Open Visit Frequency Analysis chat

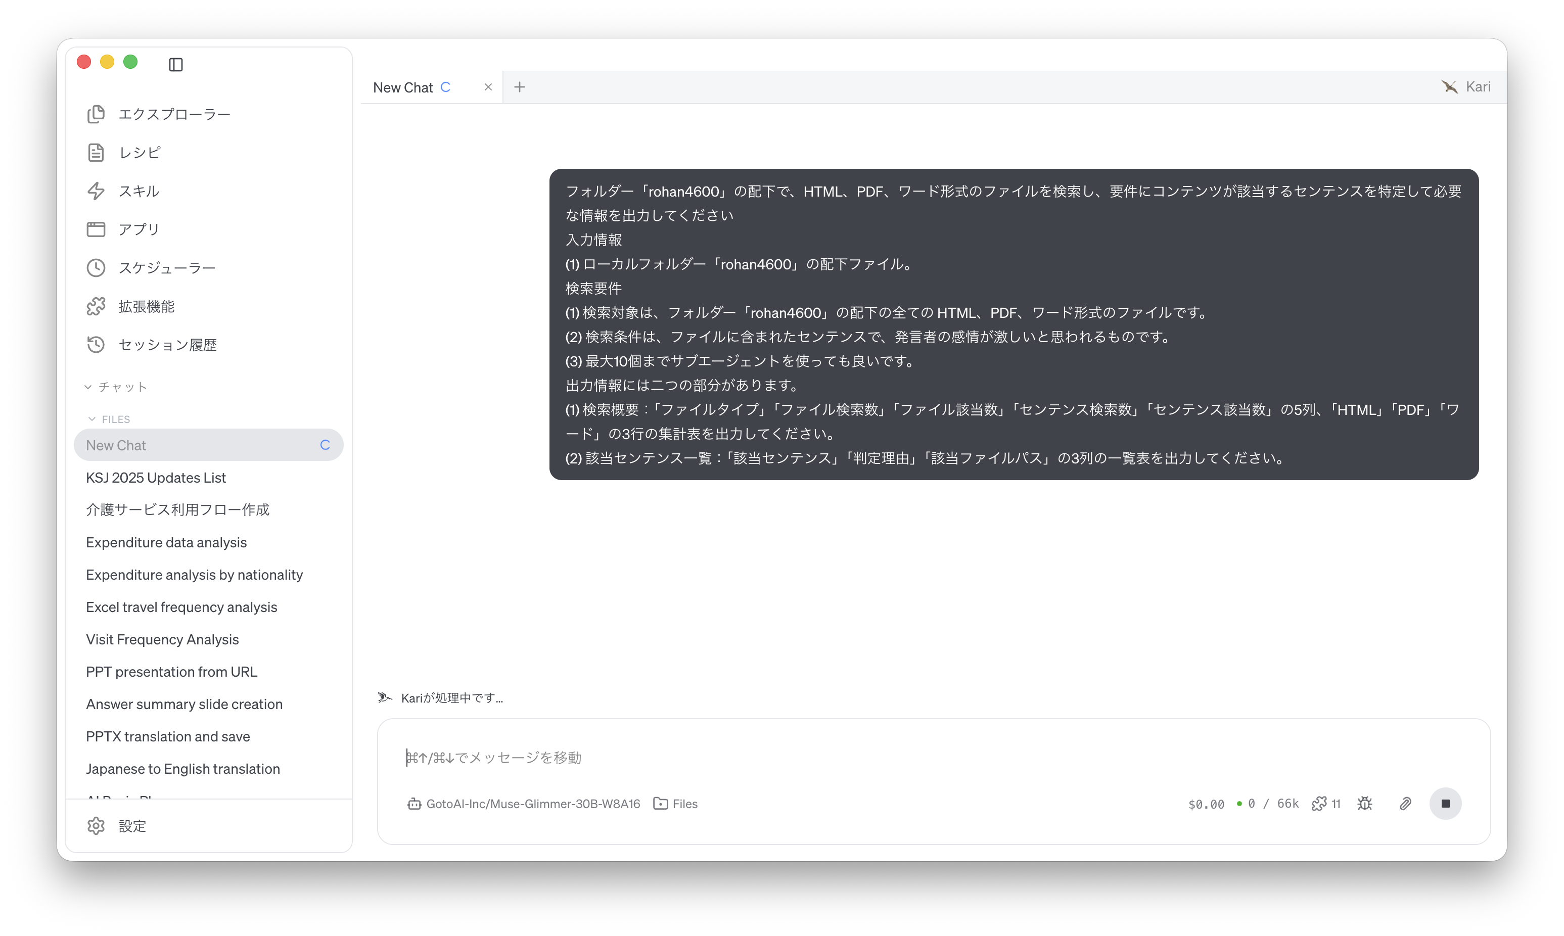tap(162, 639)
